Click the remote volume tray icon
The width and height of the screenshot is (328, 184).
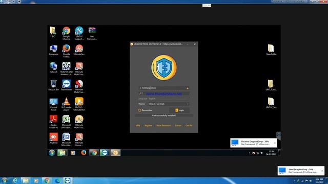(x=262, y=153)
